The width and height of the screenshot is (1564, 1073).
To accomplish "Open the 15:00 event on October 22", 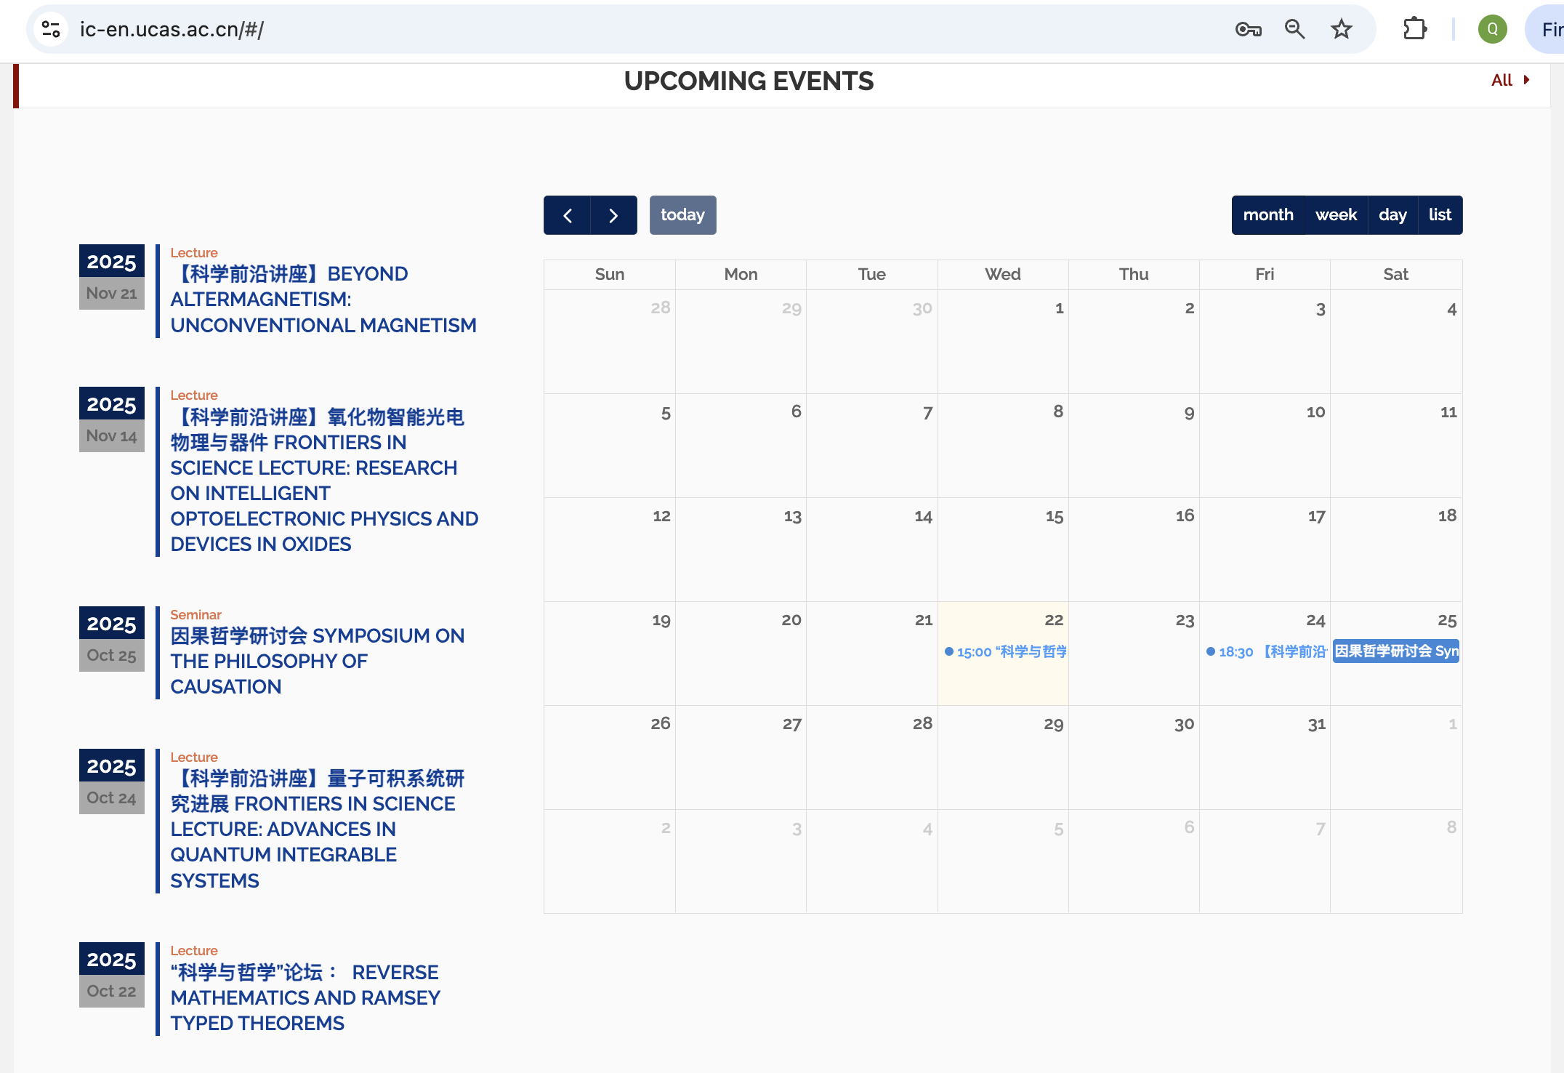I will pos(1006,651).
